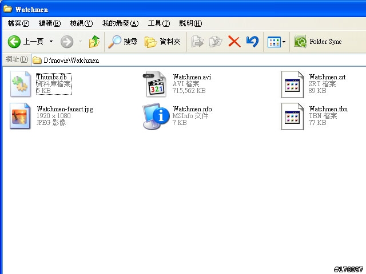This screenshot has width=366, height=274.
Task: Click the Watchmen.srt file name
Action: (327, 77)
